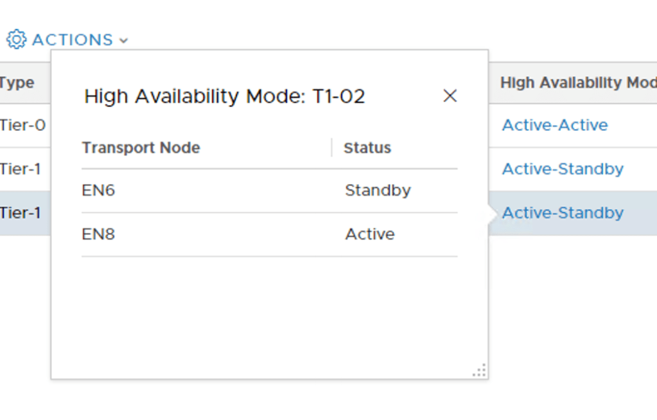The width and height of the screenshot is (657, 420).
Task: Click the Active status cell for EN8
Action: pyautogui.click(x=370, y=234)
